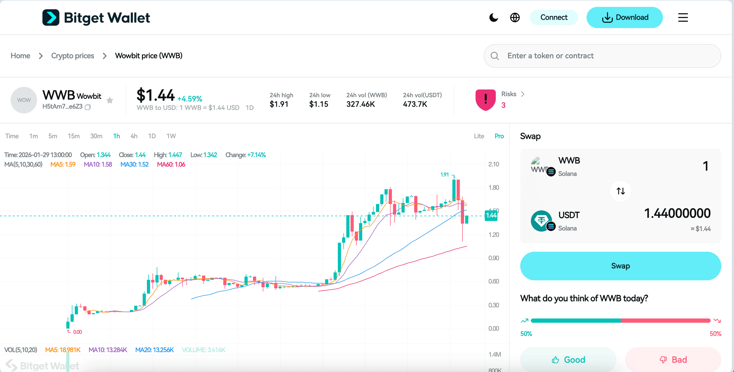Select the 1h chart interval tab
This screenshot has width=734, height=372.
click(116, 136)
